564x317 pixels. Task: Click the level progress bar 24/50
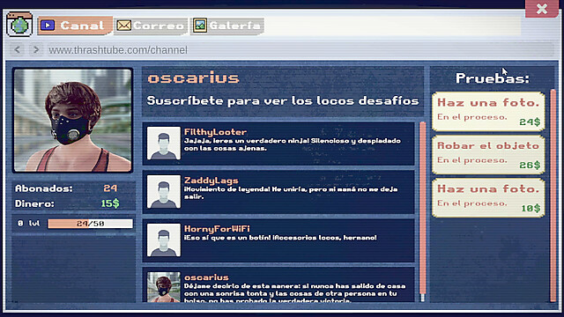90,224
